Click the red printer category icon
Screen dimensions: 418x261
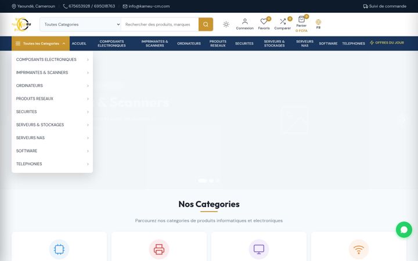point(159,249)
